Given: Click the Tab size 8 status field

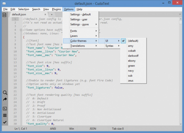Looking at the screenshot, I should [x=118, y=129].
